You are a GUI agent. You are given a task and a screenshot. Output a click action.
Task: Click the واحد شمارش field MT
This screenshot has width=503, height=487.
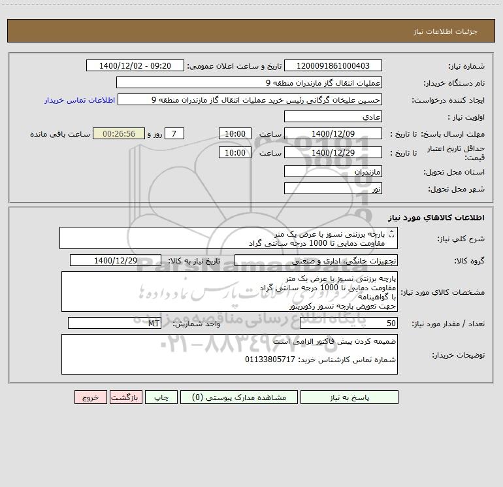pos(114,323)
